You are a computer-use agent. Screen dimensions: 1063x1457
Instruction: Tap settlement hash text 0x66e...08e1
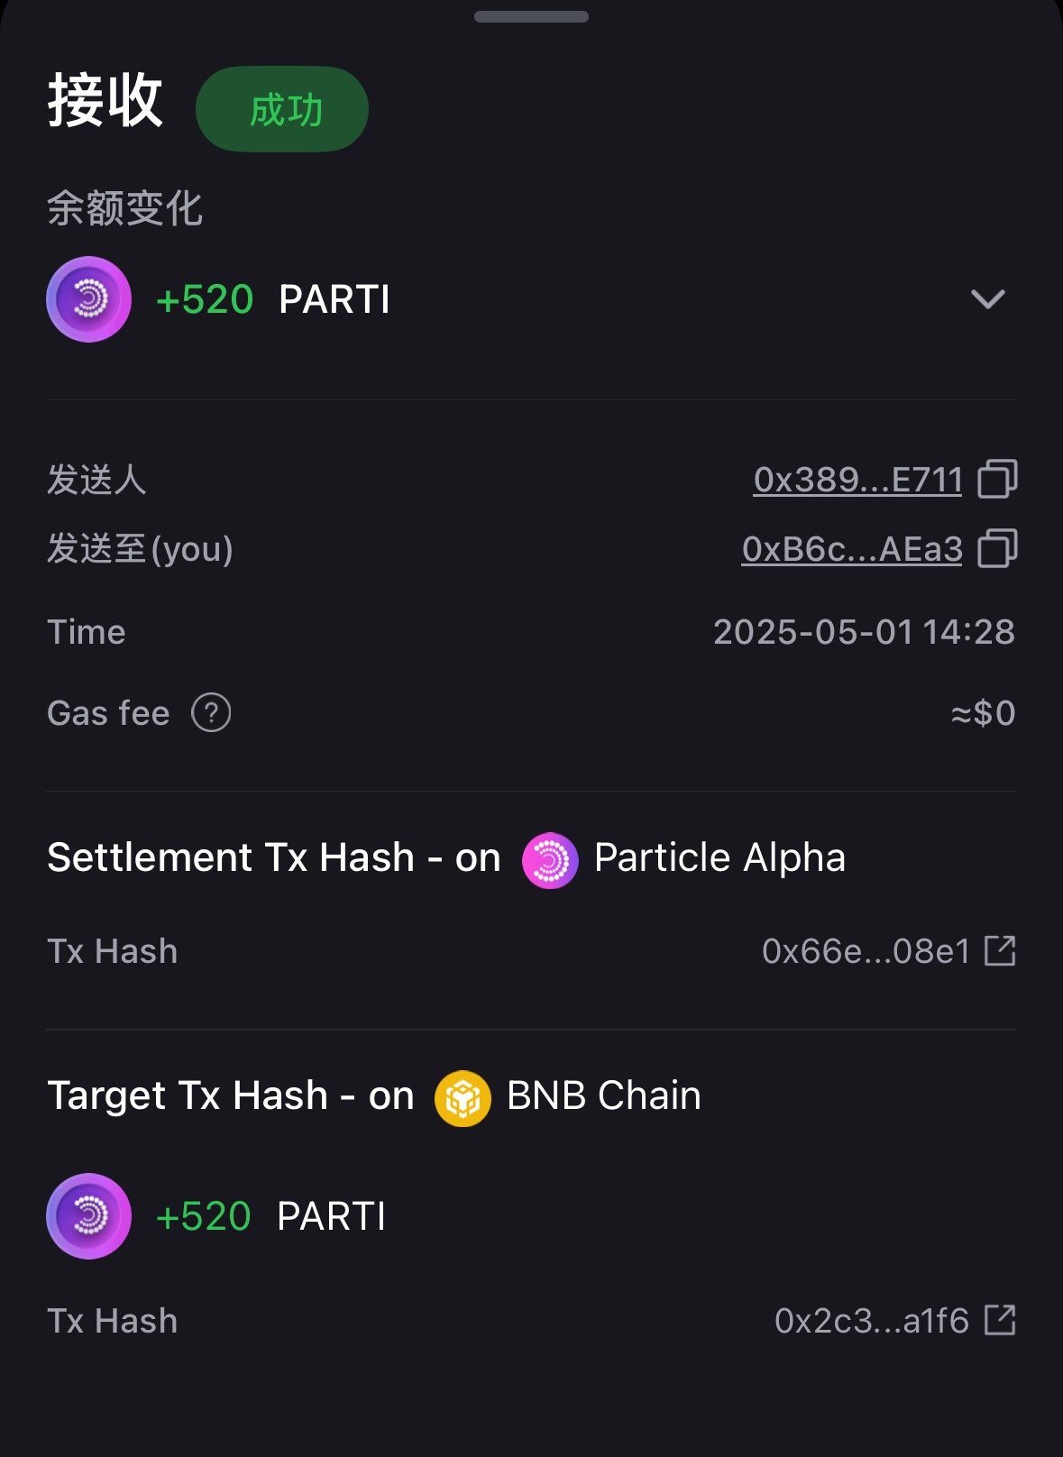click(x=866, y=951)
